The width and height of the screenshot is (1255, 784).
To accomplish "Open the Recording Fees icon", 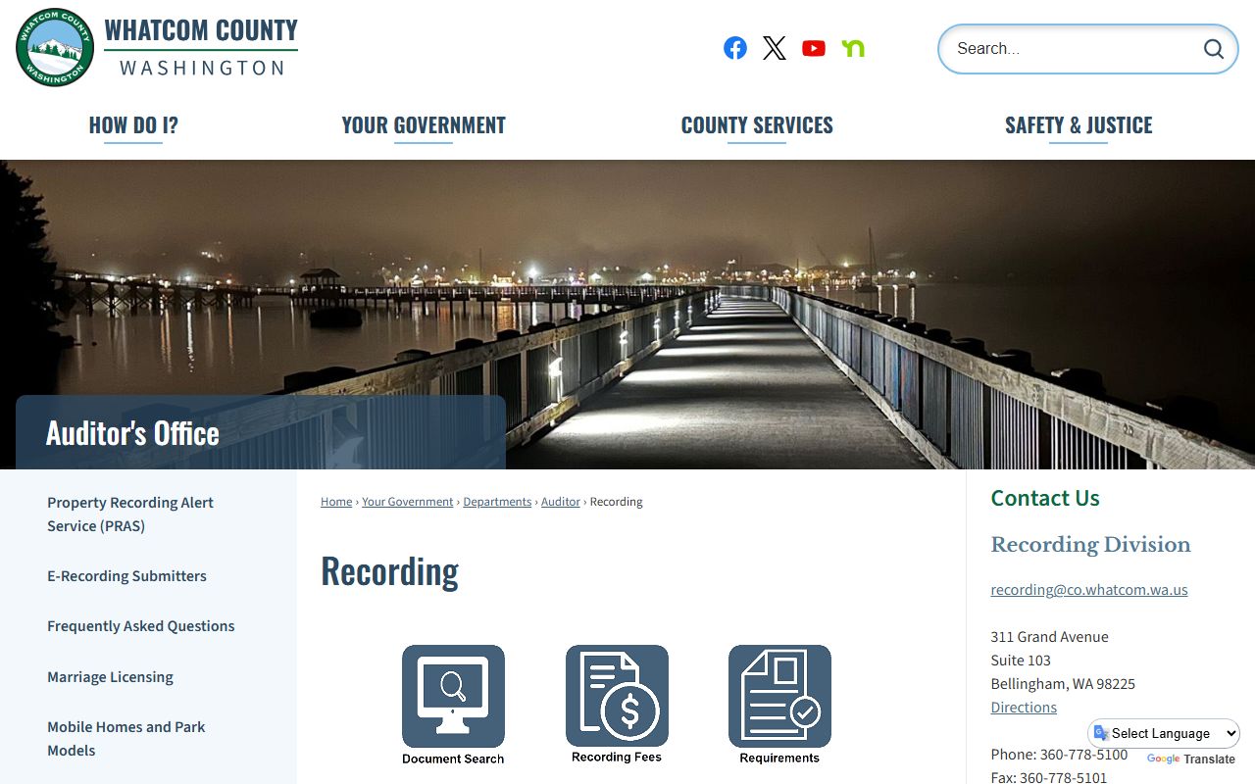I will [x=617, y=705].
